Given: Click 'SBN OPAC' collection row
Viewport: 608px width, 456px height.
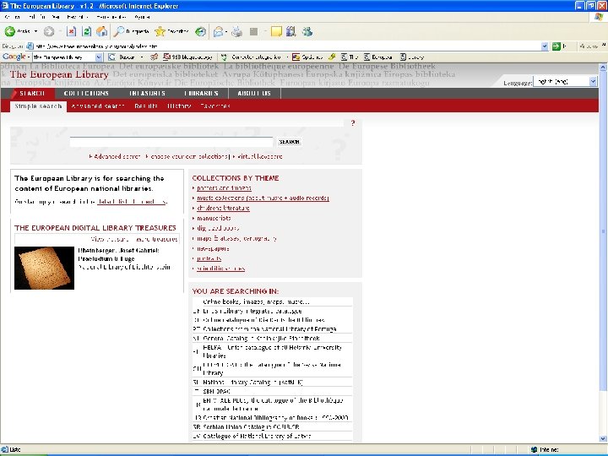Looking at the screenshot, I should [x=272, y=391].
